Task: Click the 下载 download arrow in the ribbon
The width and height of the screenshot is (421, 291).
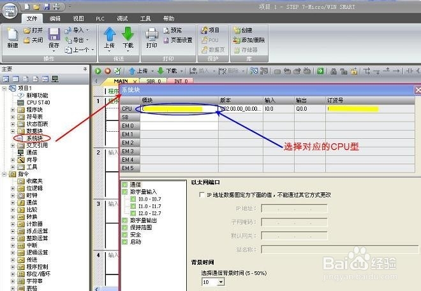Action: click(x=128, y=34)
